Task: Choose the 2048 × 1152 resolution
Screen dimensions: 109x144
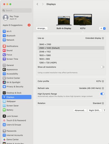Action: point(71,52)
